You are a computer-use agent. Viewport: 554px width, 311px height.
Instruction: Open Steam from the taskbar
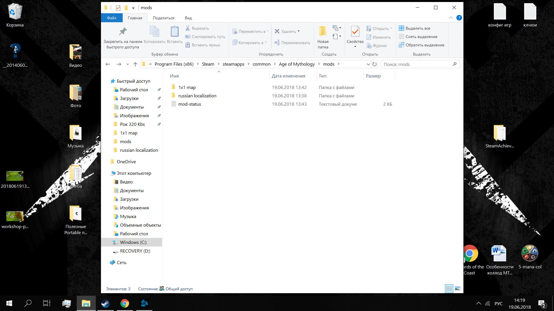[105, 303]
